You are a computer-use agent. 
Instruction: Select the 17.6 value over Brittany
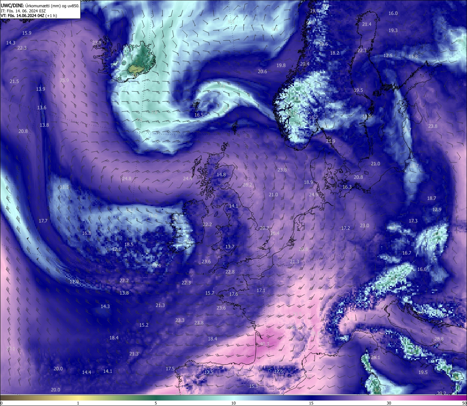click(233, 294)
